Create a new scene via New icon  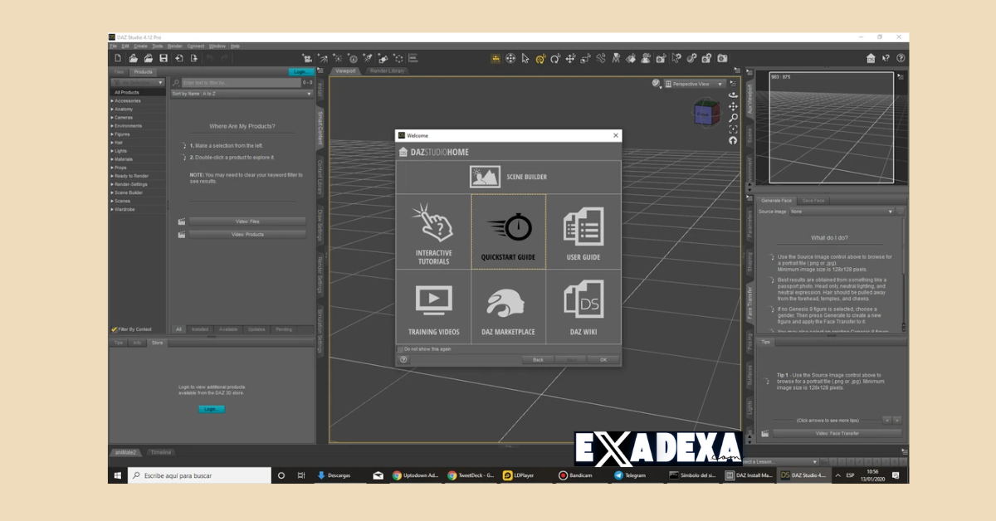[117, 58]
